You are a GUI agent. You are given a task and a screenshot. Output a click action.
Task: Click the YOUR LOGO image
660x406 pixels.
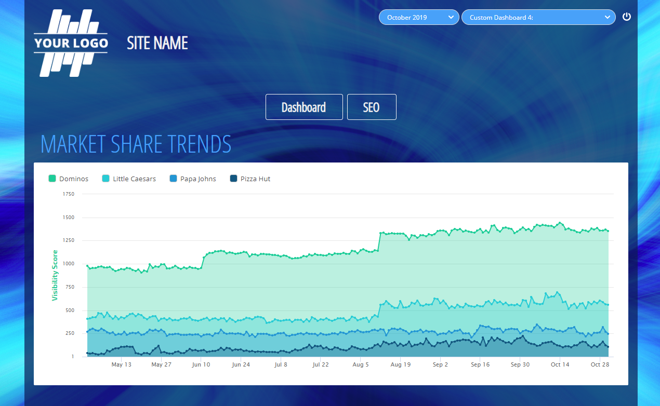tap(71, 43)
